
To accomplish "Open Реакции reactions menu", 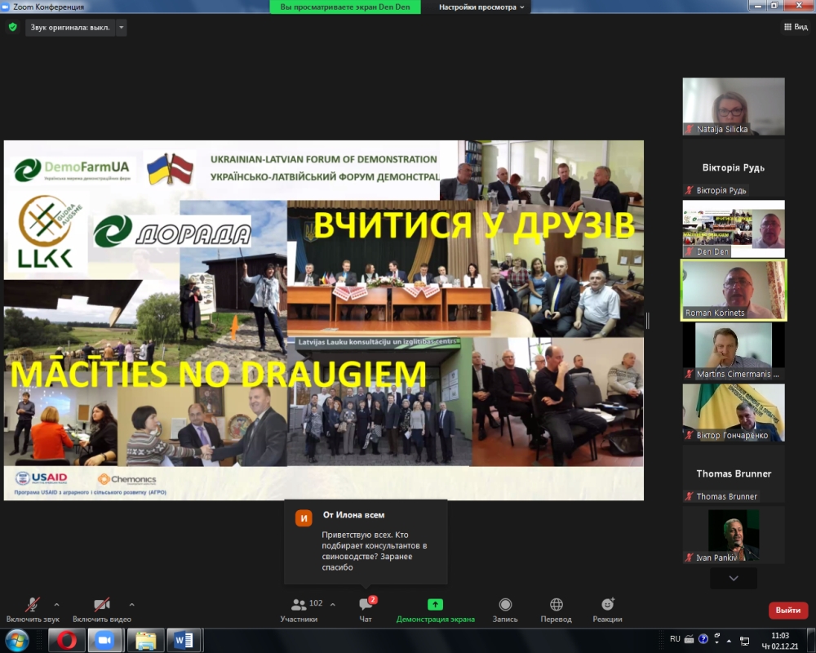I will pos(607,605).
